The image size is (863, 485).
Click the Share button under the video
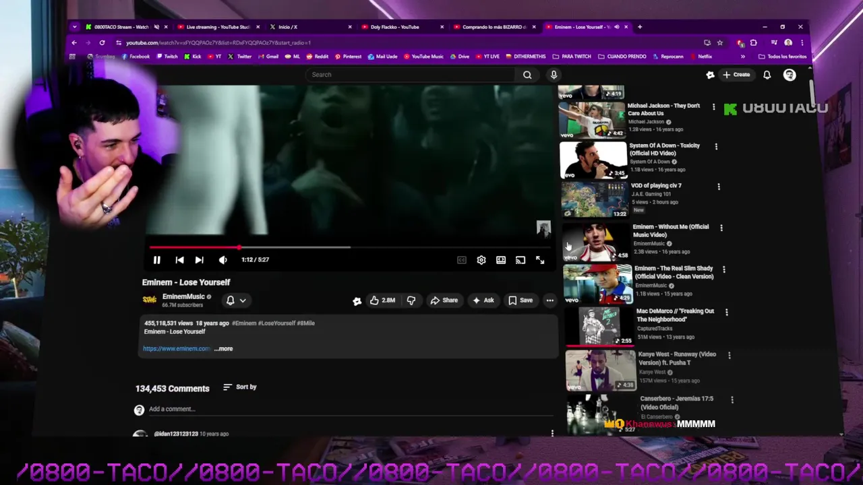coord(444,300)
